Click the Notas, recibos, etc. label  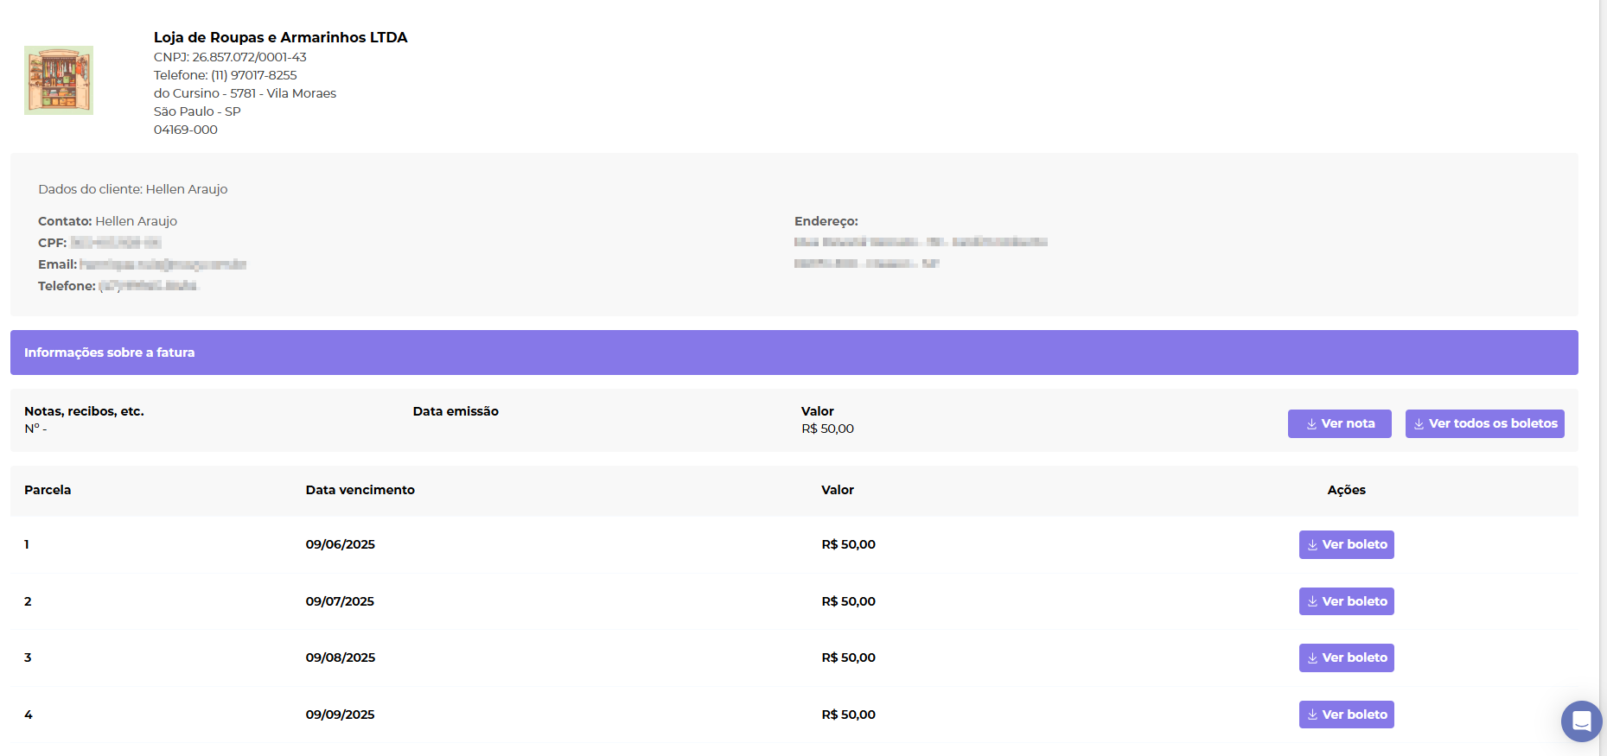(x=84, y=411)
